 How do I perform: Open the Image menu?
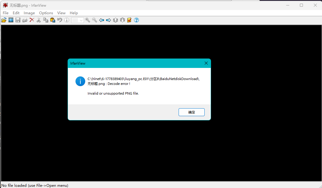[29, 13]
